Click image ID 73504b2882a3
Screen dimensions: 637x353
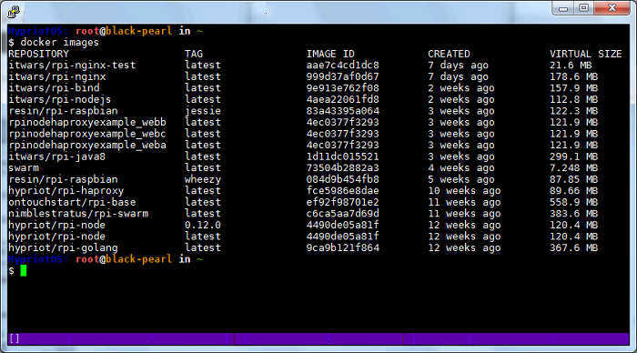342,167
